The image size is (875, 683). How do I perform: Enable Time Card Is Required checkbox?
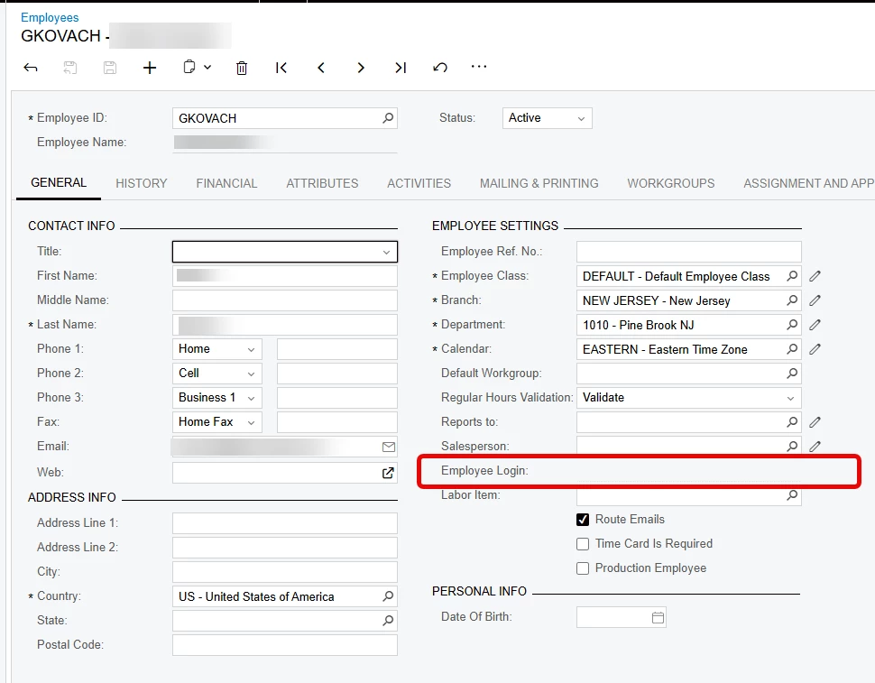click(583, 544)
